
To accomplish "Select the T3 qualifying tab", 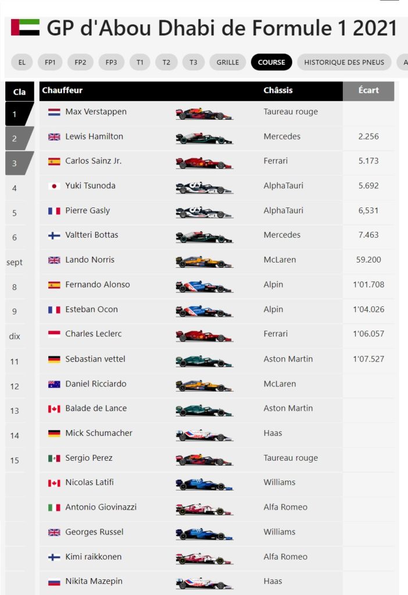I will 193,62.
